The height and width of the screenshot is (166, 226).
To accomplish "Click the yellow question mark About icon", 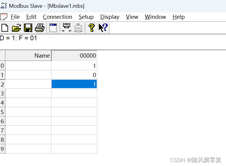I will (x=92, y=28).
